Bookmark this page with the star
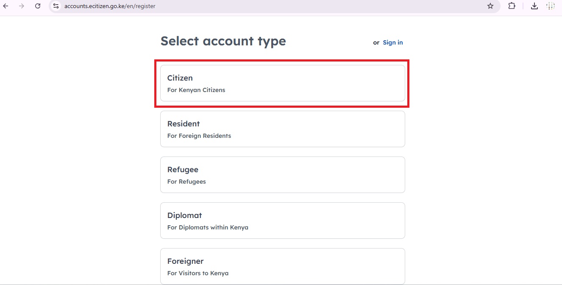Screen dimensions: 562x285 (490, 6)
